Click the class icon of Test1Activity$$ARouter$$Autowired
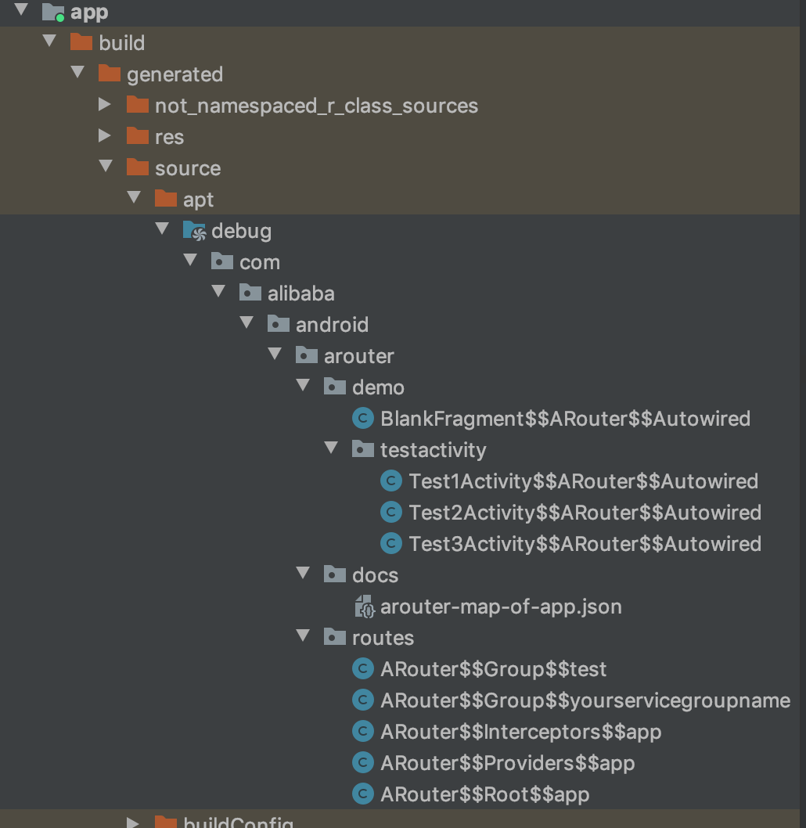This screenshot has height=828, width=806. pyautogui.click(x=391, y=481)
